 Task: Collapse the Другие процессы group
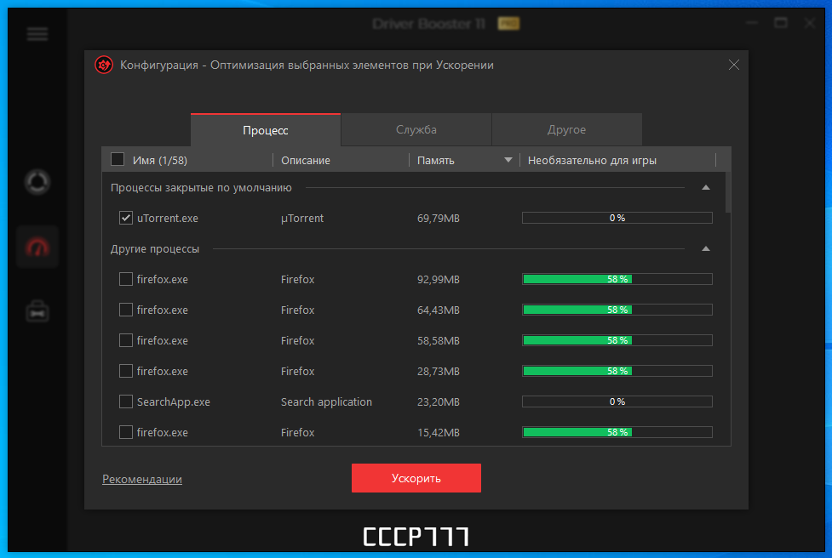coord(706,248)
